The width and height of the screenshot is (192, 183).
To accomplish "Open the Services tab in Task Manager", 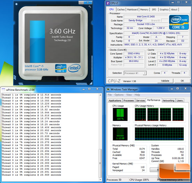I will 140,101.
